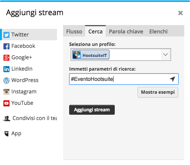The height and width of the screenshot is (166, 190).
Task: Close the Aggiungi stream dialog
Action: 180,13
